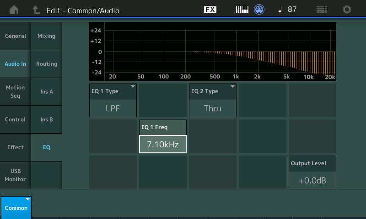Tap the Live Set grid icon
The image size is (366, 219).
[x=322, y=10]
